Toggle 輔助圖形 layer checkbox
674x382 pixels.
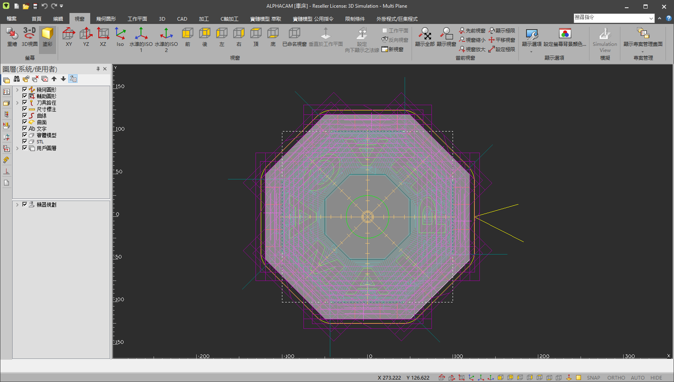click(25, 96)
